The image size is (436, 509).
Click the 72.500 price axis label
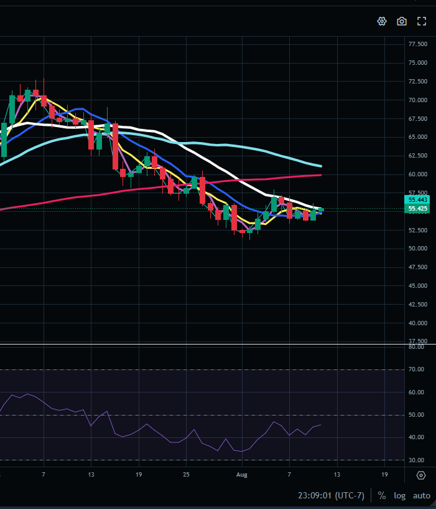pos(418,82)
